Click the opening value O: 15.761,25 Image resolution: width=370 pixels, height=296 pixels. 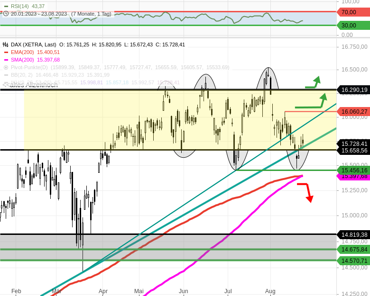(74, 45)
